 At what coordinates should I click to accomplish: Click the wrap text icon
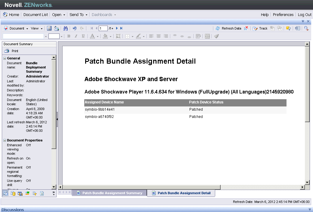pos(198,36)
